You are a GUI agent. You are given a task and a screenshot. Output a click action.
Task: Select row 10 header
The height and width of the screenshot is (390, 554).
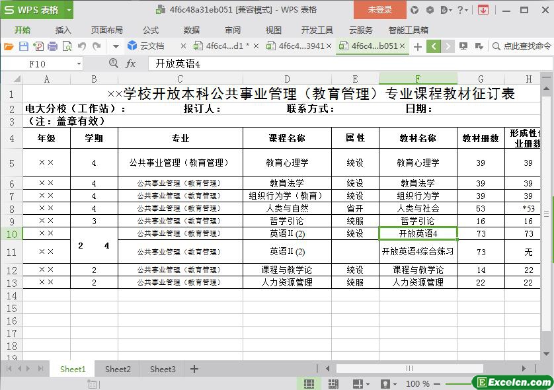click(12, 234)
